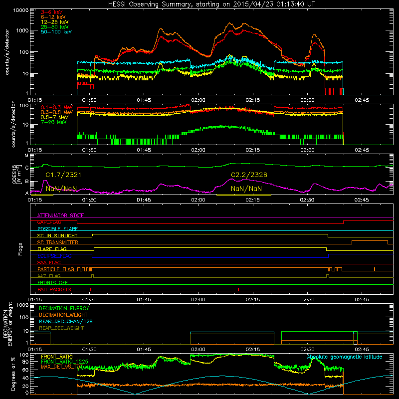Select the SC_IN_SUNLIGHT flag label
399x399 pixels.
tap(57, 235)
